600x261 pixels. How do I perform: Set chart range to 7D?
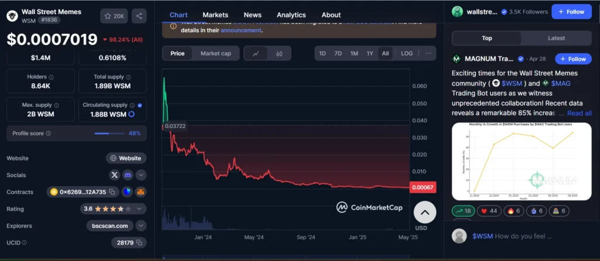(338, 53)
